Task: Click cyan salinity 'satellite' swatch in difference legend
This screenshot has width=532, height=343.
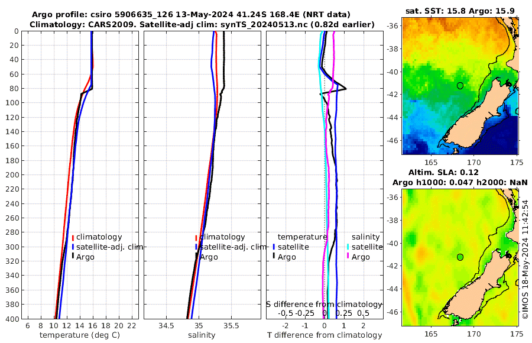Action: point(348,247)
